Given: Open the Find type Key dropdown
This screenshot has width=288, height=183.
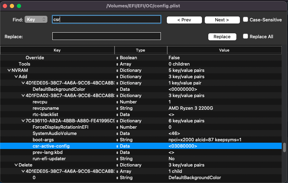Looking at the screenshot, I should [x=36, y=20].
